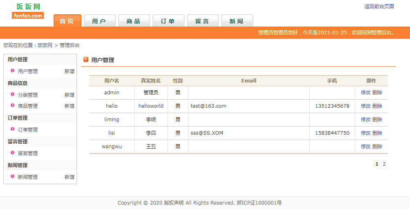The width and height of the screenshot is (410, 216).
Task: Switch to the 商品 tab
Action: [134, 20]
